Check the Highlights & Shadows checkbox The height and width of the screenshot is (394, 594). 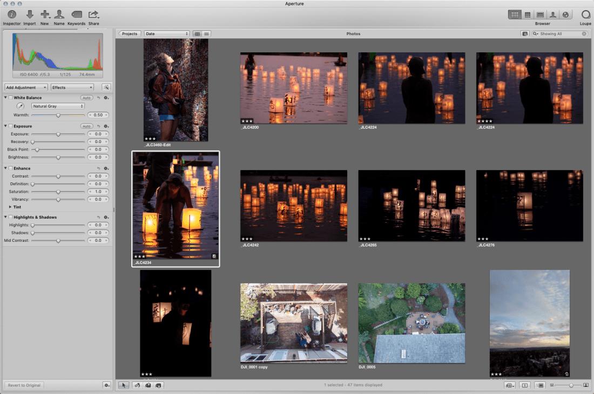(x=10, y=217)
